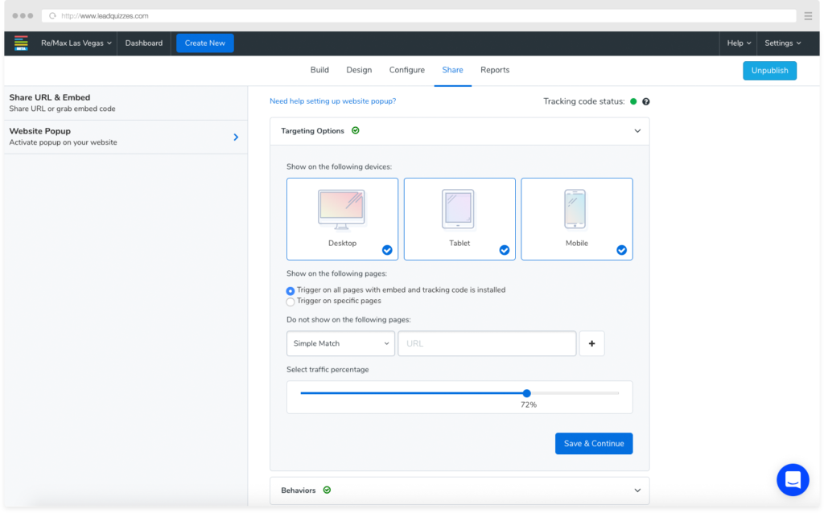Open the tracking code help question mark

coord(645,103)
